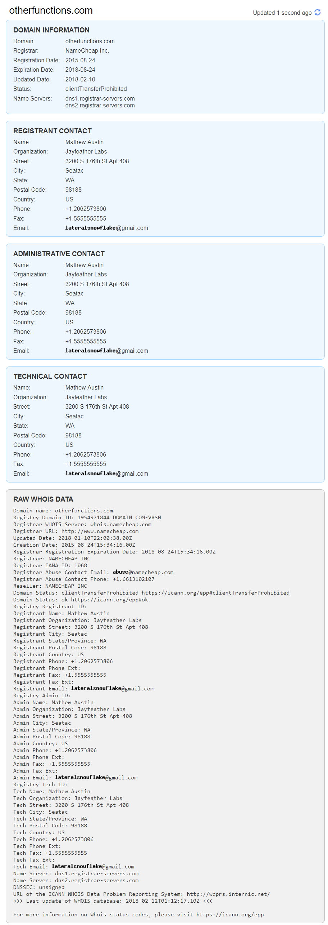The width and height of the screenshot is (328, 925).
Task: Click Registrant Contact organization Jayfeather Labs
Action: click(86, 152)
